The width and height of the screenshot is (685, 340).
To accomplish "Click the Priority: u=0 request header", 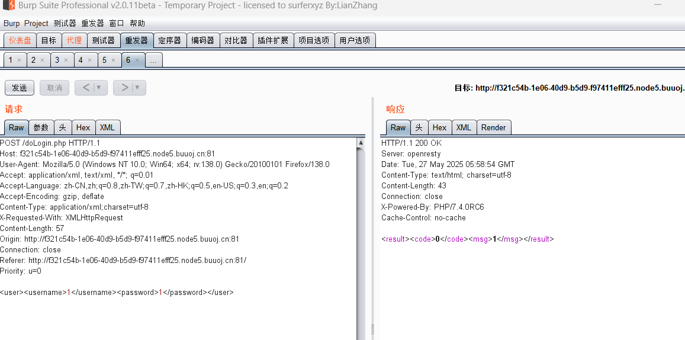I will tap(21, 271).
